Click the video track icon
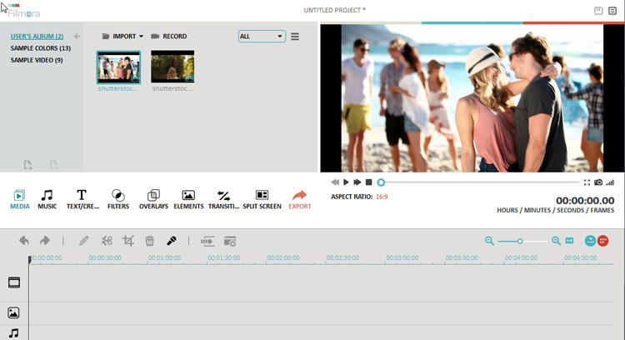The image size is (625, 340). [x=14, y=282]
